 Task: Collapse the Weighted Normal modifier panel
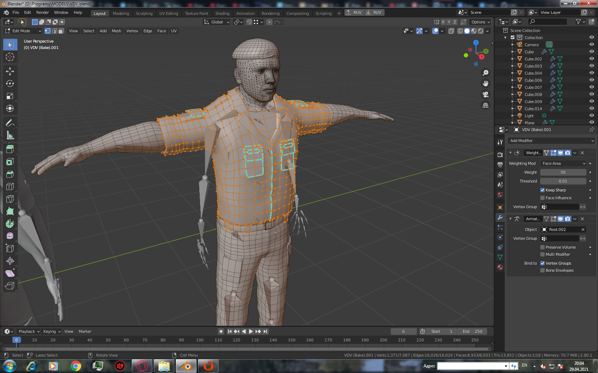point(510,153)
